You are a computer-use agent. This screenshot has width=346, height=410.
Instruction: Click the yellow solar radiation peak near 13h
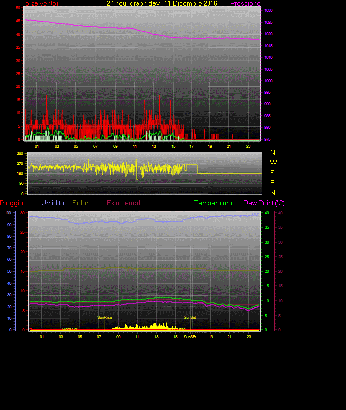pos(156,326)
